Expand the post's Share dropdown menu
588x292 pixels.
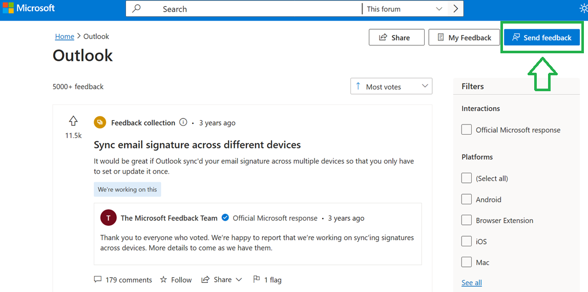222,280
